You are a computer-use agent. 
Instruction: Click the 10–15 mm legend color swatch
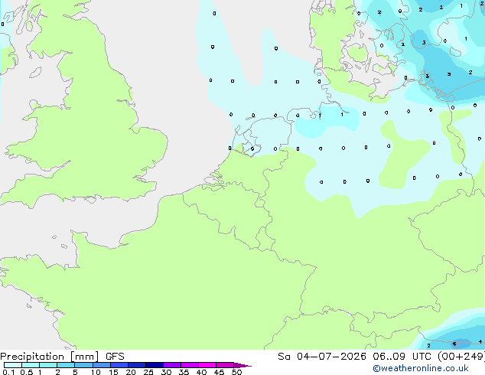102,365
